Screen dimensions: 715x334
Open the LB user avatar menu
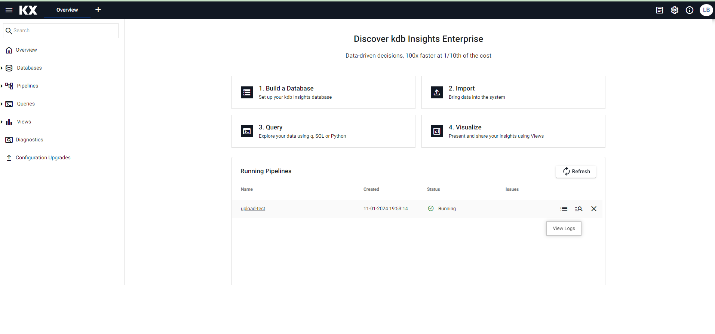[x=706, y=10]
